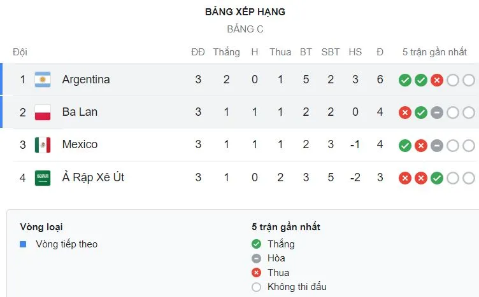Select the Mexico team name
479x297 pixels.
click(x=80, y=145)
